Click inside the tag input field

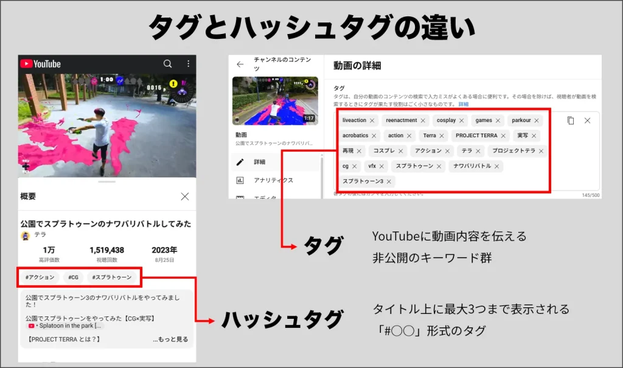click(467, 151)
